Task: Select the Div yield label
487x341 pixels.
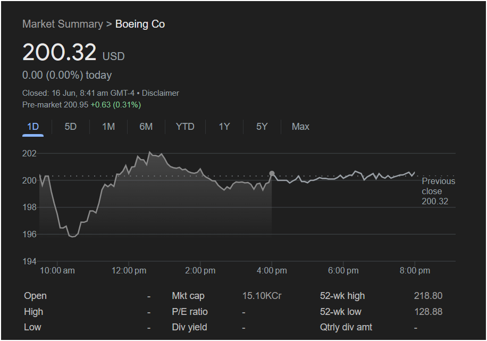Action: pos(189,327)
